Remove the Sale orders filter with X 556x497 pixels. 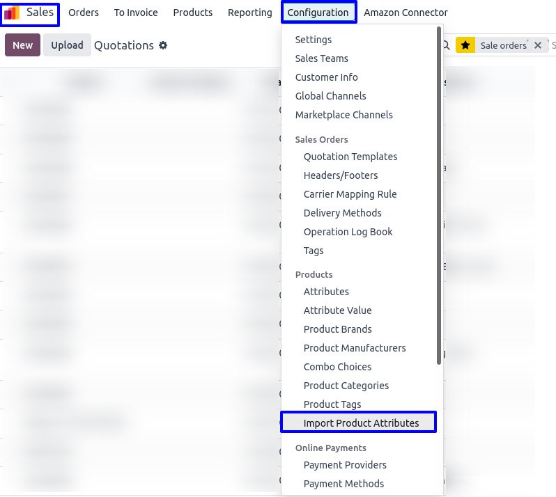pyautogui.click(x=537, y=45)
